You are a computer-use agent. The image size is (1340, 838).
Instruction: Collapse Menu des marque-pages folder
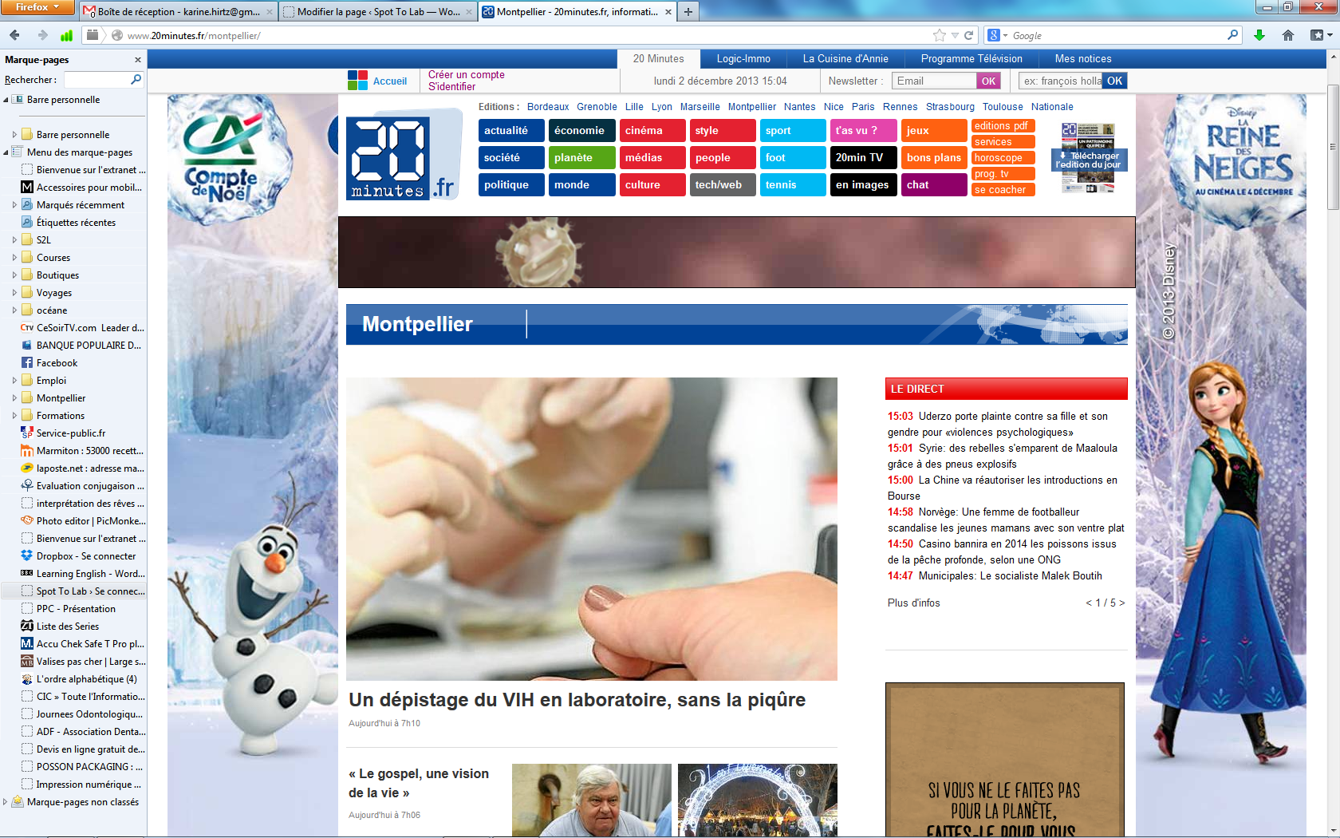click(6, 152)
